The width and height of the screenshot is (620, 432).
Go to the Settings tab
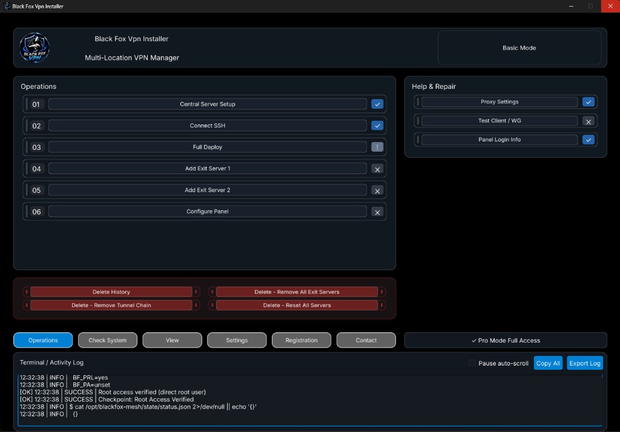(x=237, y=340)
